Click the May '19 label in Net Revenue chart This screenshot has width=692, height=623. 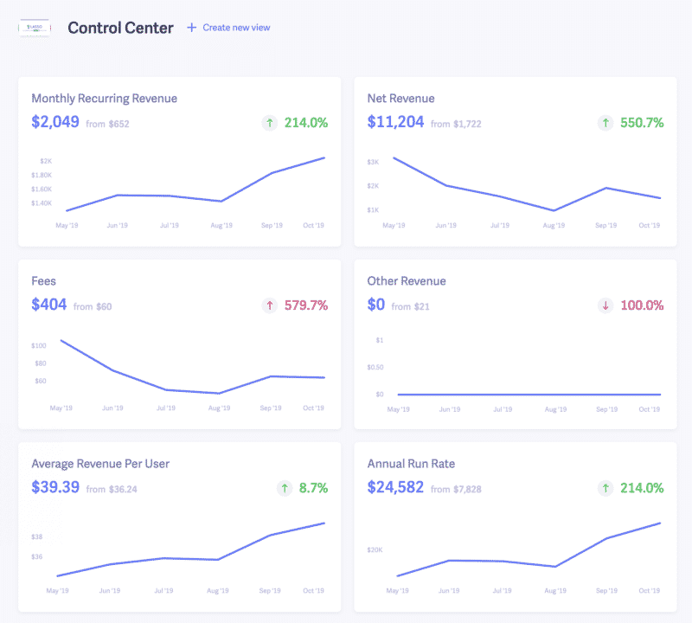(x=394, y=226)
